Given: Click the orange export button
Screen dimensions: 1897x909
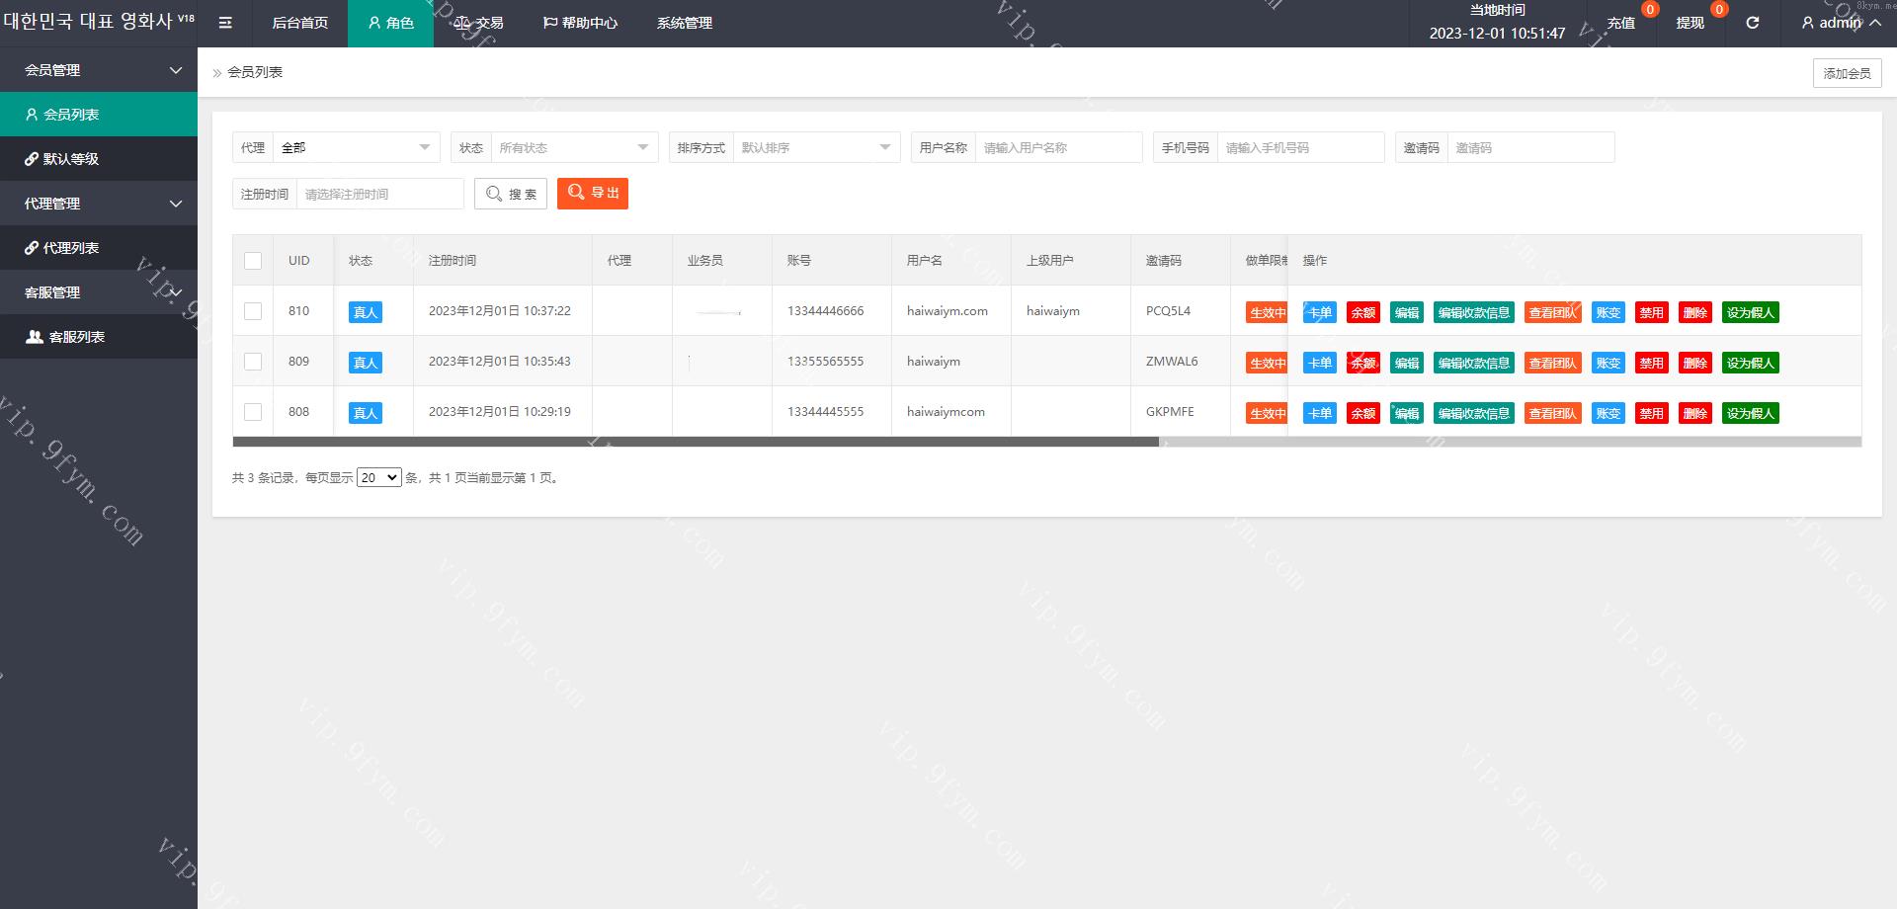Looking at the screenshot, I should pyautogui.click(x=593, y=194).
